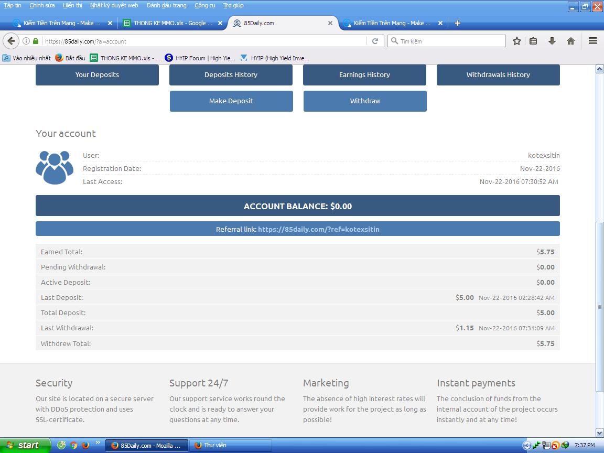This screenshot has height=453, width=604.
Task: Select the 85Daily.com Mozilla taskbar button
Action: [x=147, y=445]
